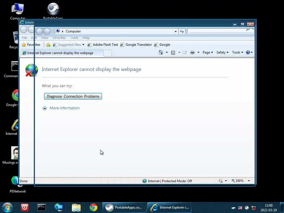Click the Home icon in command bar
The image size is (284, 213).
[x=161, y=52]
